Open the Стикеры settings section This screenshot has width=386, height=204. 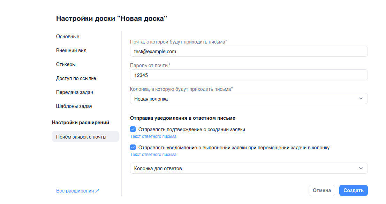point(66,64)
